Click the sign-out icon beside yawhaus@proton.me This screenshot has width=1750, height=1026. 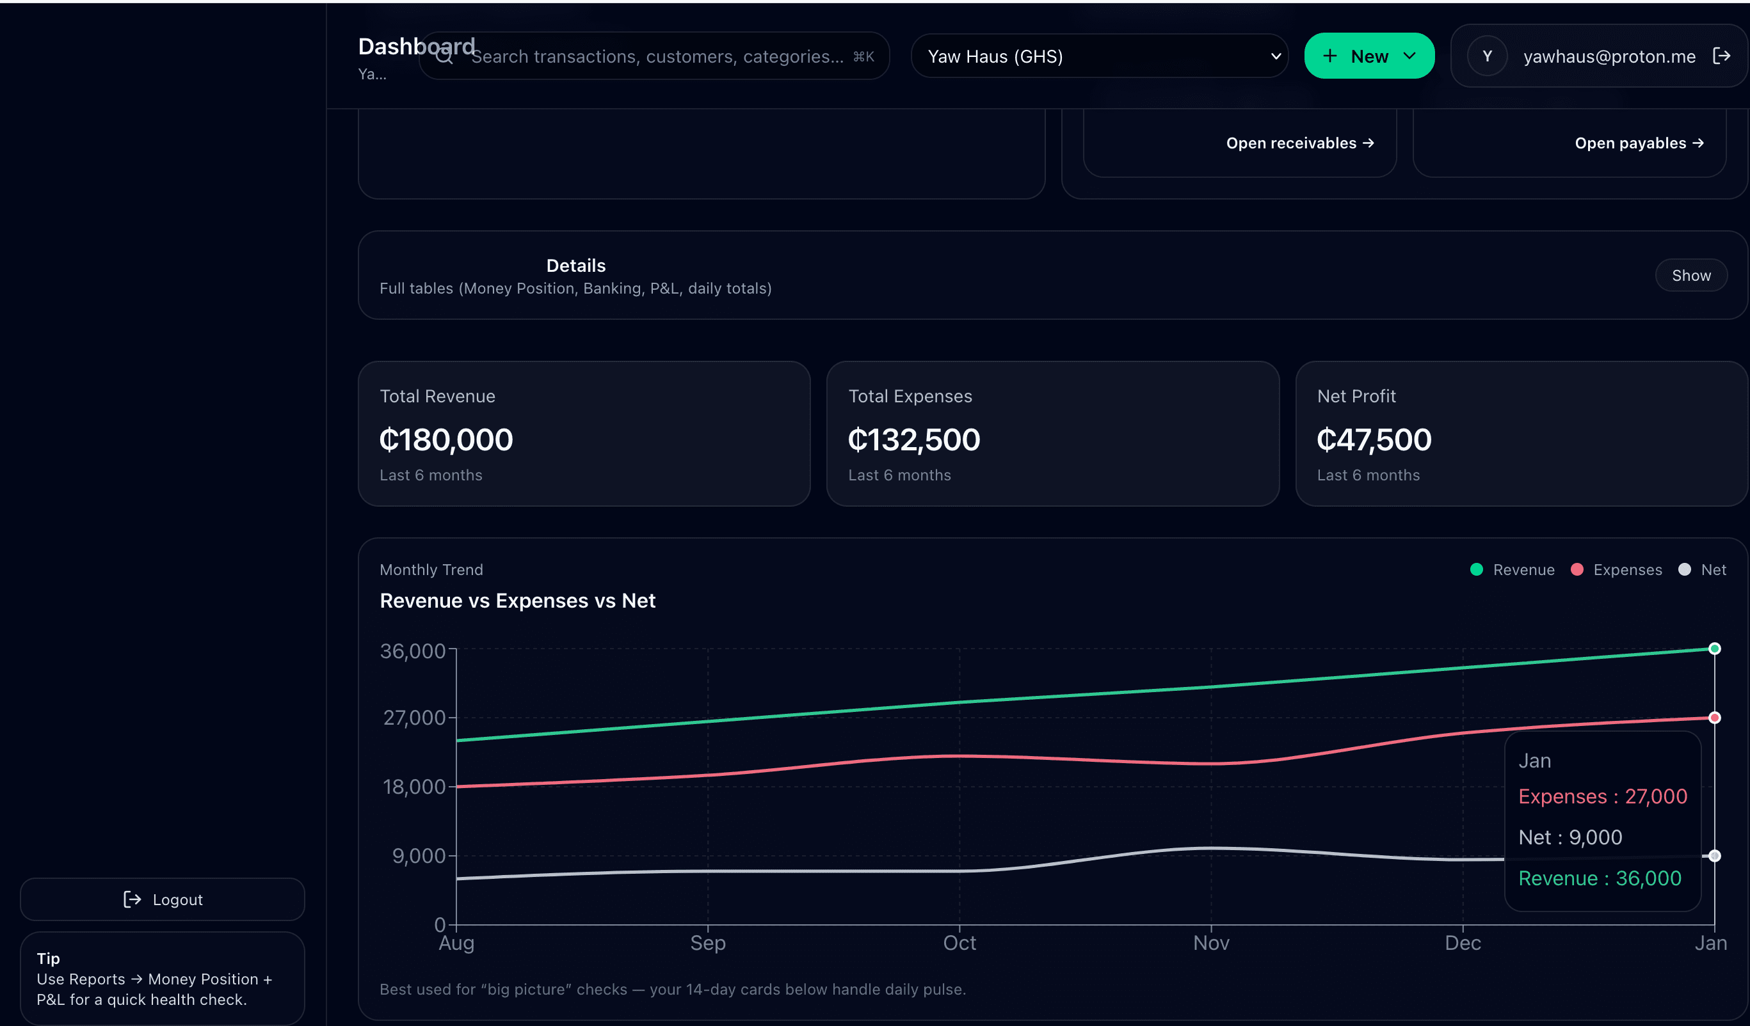[x=1723, y=56]
